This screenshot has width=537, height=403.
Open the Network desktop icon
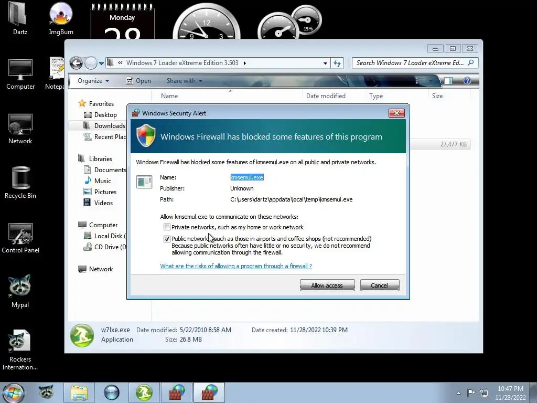20,129
